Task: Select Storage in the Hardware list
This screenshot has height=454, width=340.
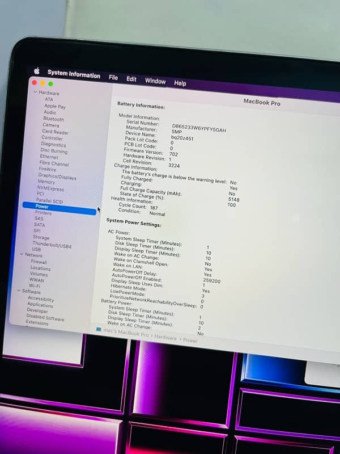Action: (x=41, y=237)
